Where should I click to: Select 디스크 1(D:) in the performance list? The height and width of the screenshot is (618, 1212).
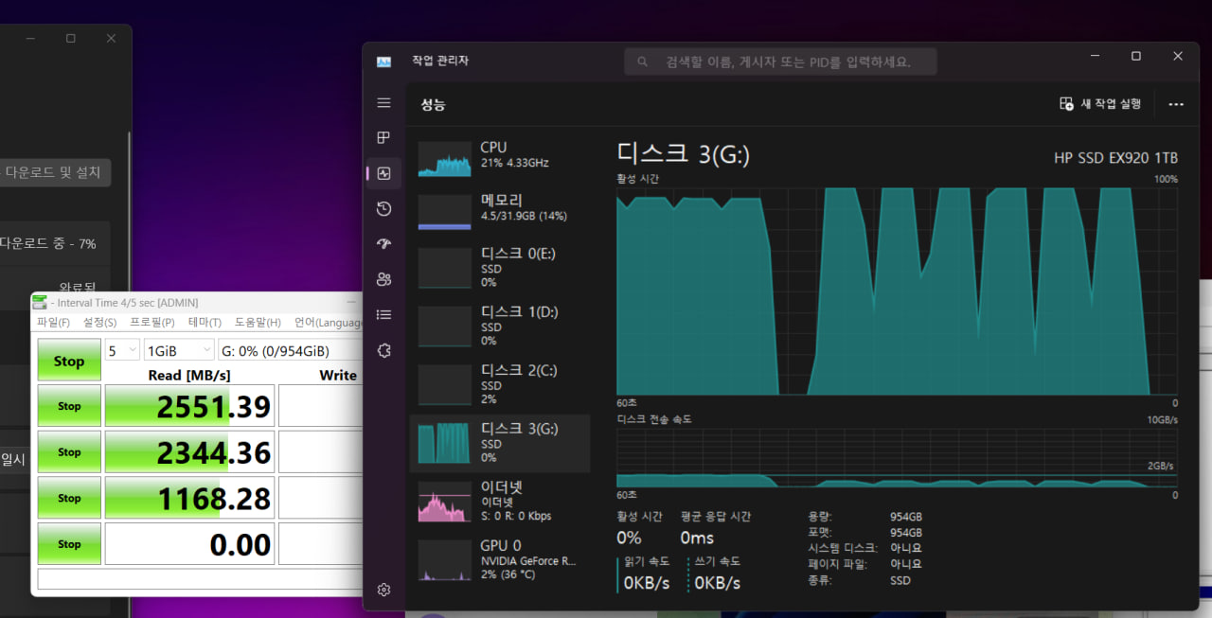[x=500, y=327]
